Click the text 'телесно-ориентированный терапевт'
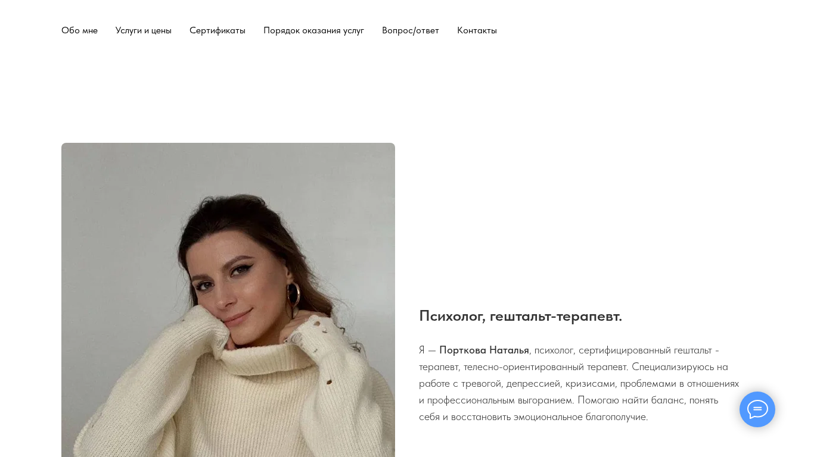 click(x=545, y=367)
